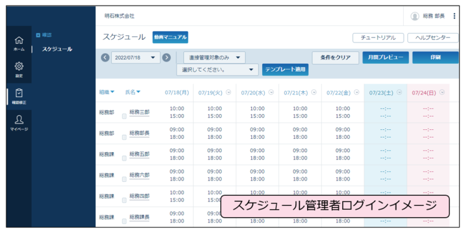Open the 総務部長 name link
This screenshot has height=230, width=464.
(x=140, y=133)
